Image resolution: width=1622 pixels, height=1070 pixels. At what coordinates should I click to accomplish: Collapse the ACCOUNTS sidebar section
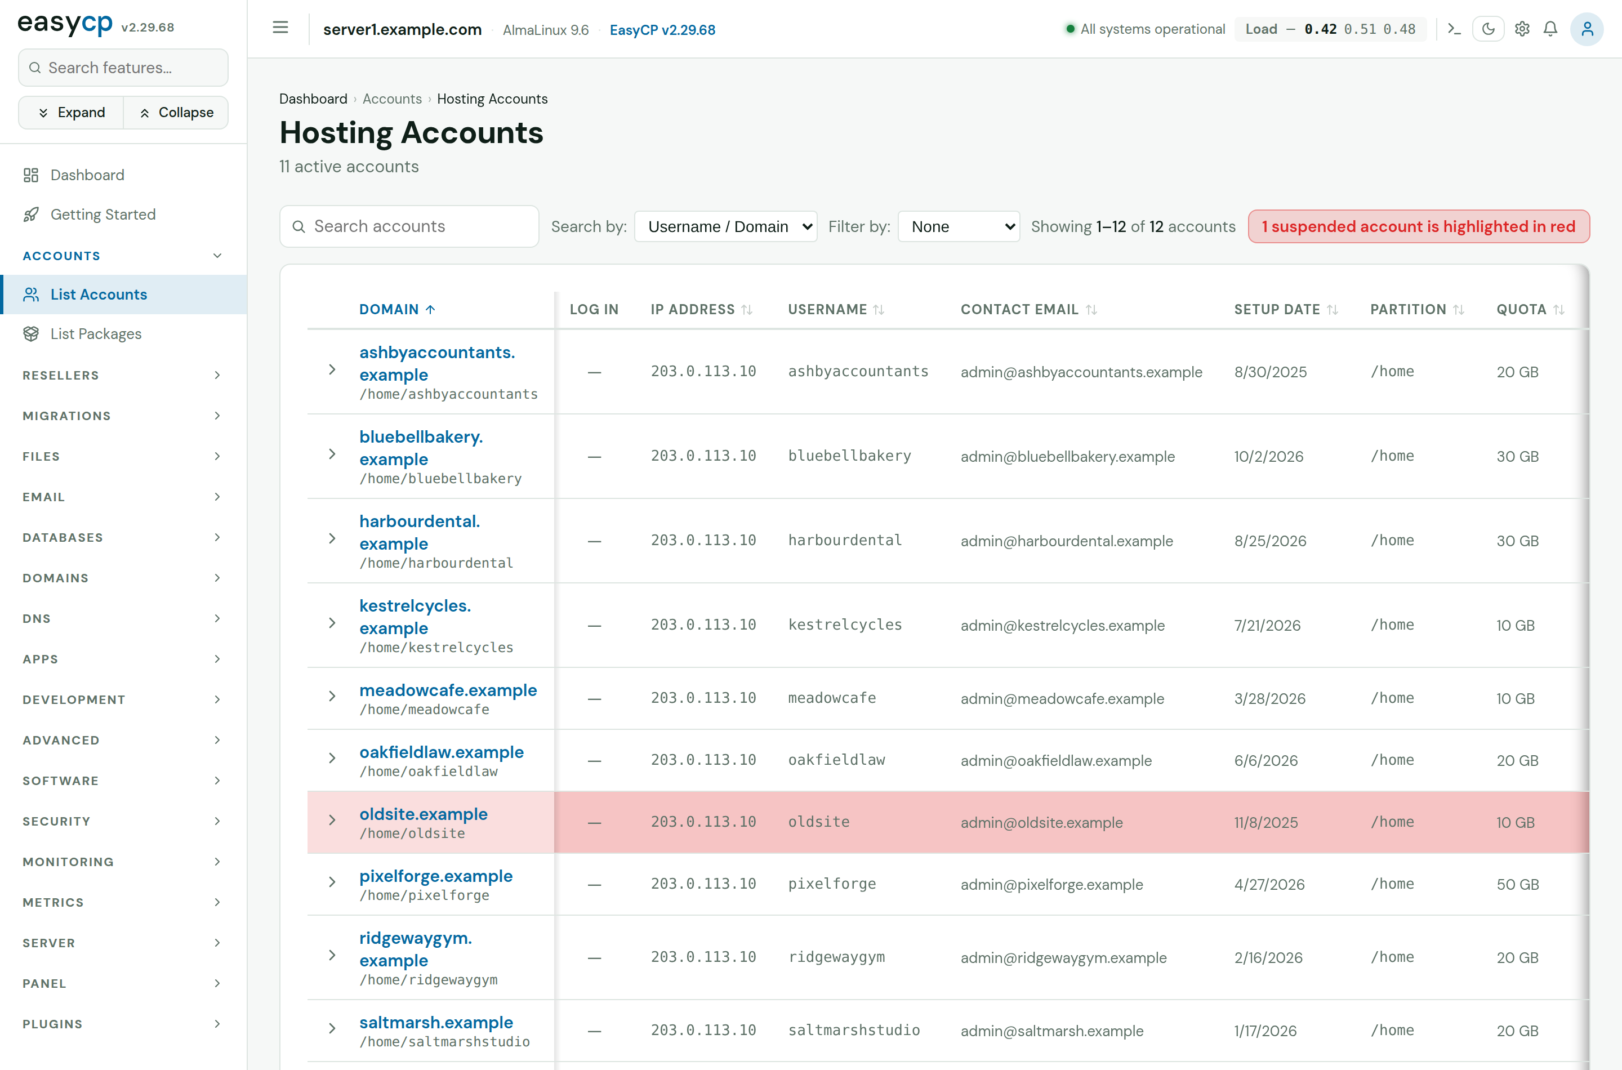pyautogui.click(x=123, y=256)
